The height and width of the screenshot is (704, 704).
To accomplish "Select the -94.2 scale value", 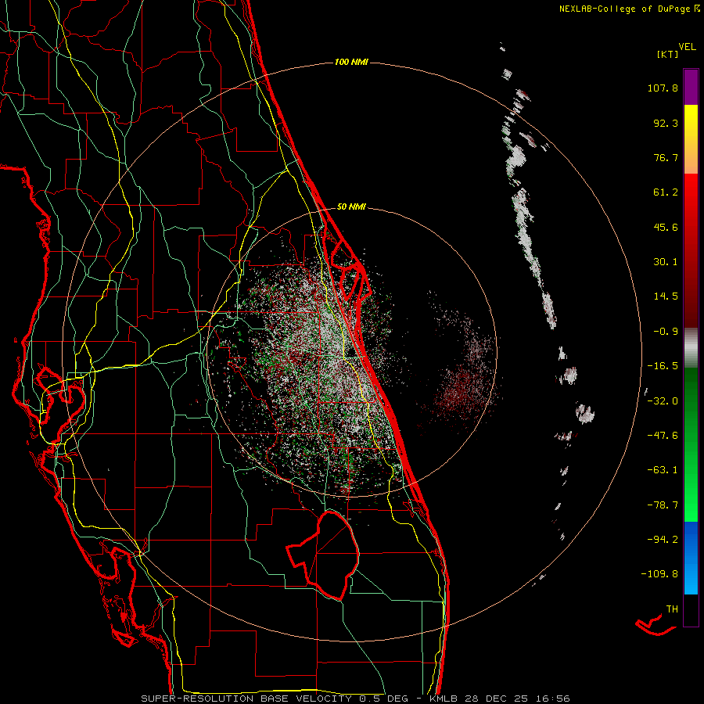I will click(663, 539).
